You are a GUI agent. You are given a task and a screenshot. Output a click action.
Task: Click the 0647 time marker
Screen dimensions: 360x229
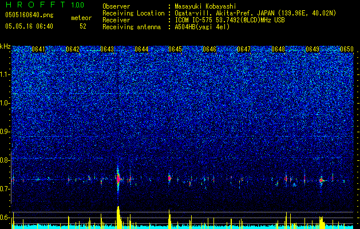(x=244, y=49)
